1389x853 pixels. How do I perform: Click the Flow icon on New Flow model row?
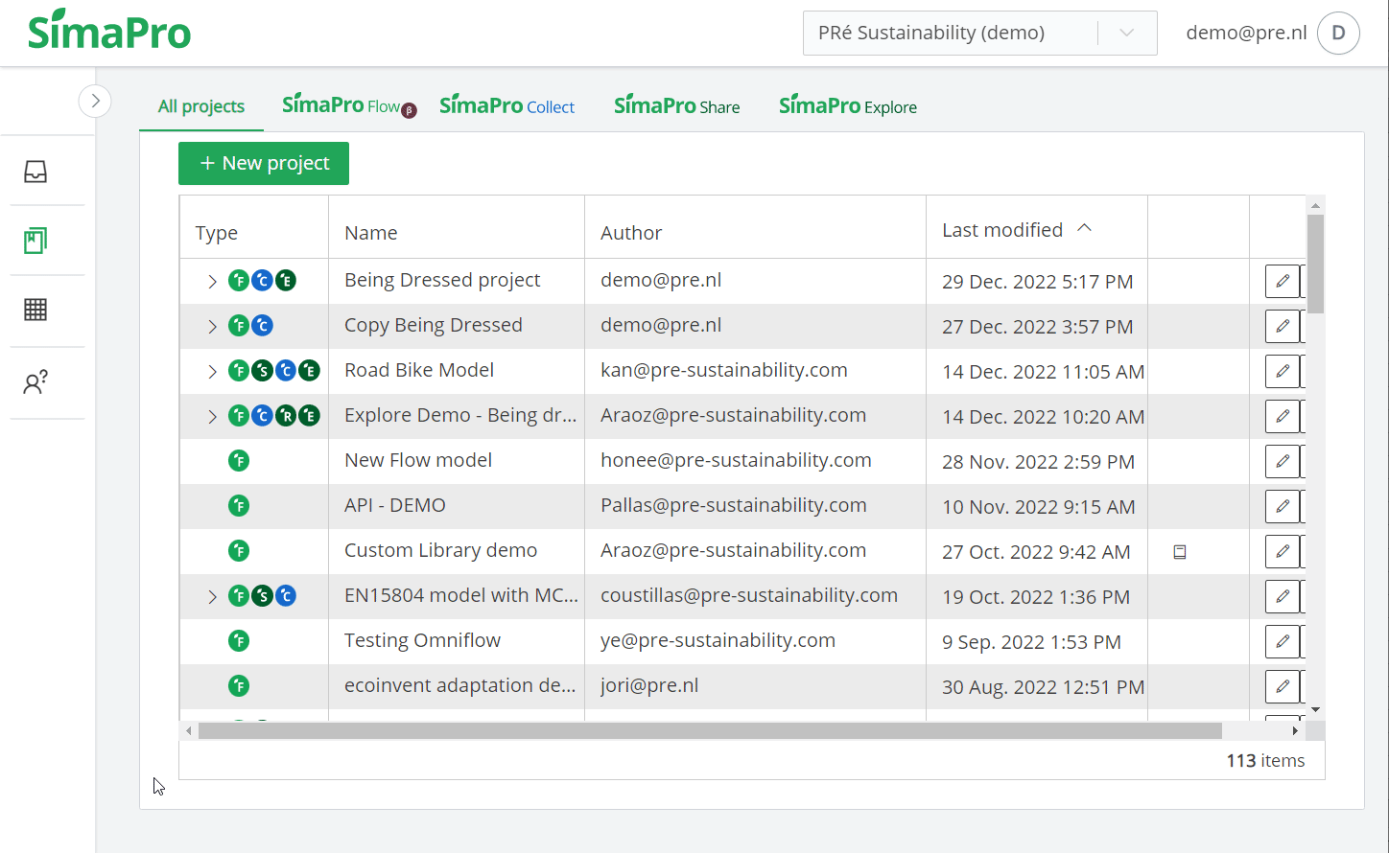(238, 460)
